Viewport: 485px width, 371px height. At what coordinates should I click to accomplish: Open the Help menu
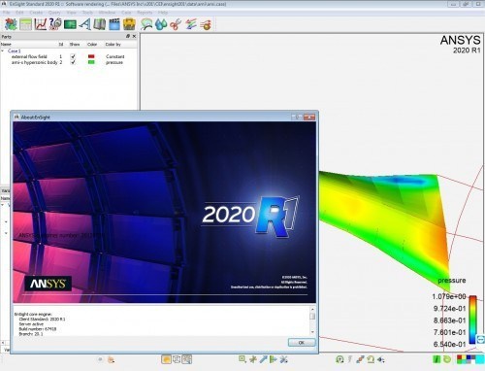point(163,13)
